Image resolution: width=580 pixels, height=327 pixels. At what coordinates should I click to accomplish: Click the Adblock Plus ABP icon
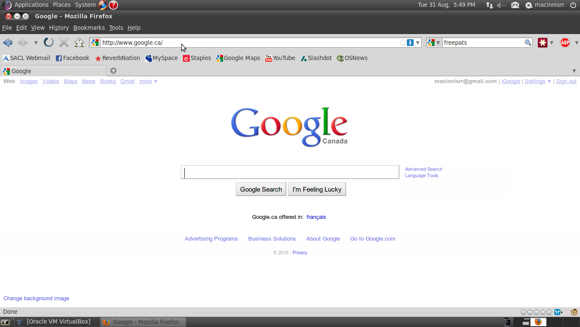click(565, 43)
